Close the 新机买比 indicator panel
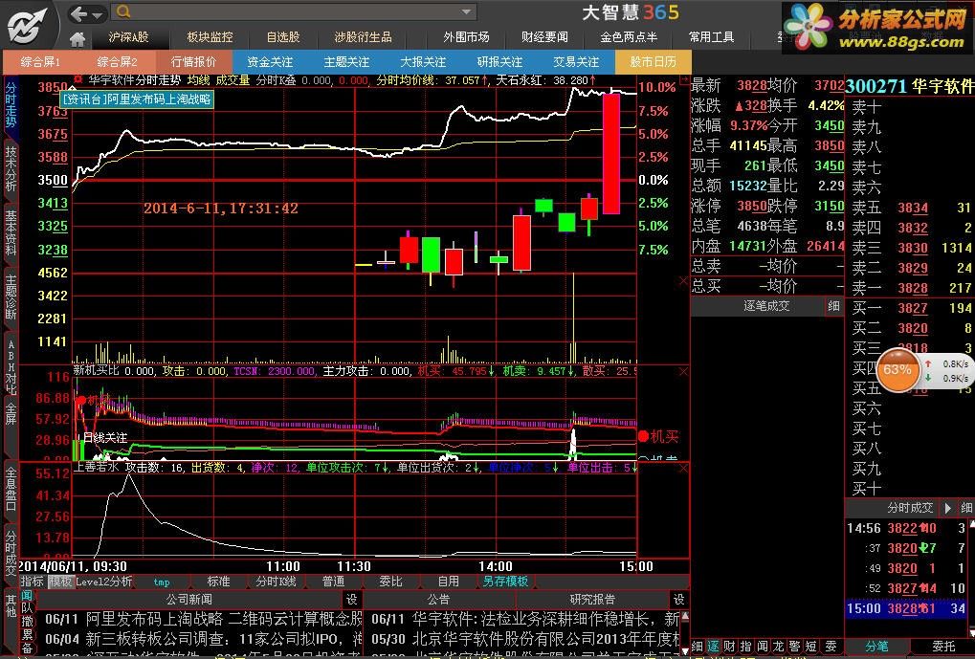Image resolution: width=975 pixels, height=659 pixels. click(x=683, y=372)
